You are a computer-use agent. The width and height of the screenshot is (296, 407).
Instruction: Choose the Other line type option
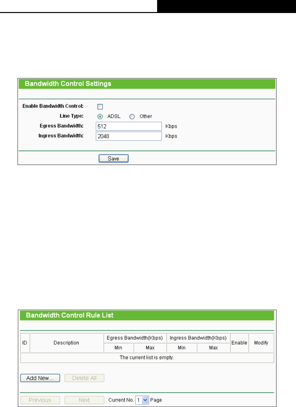(132, 116)
